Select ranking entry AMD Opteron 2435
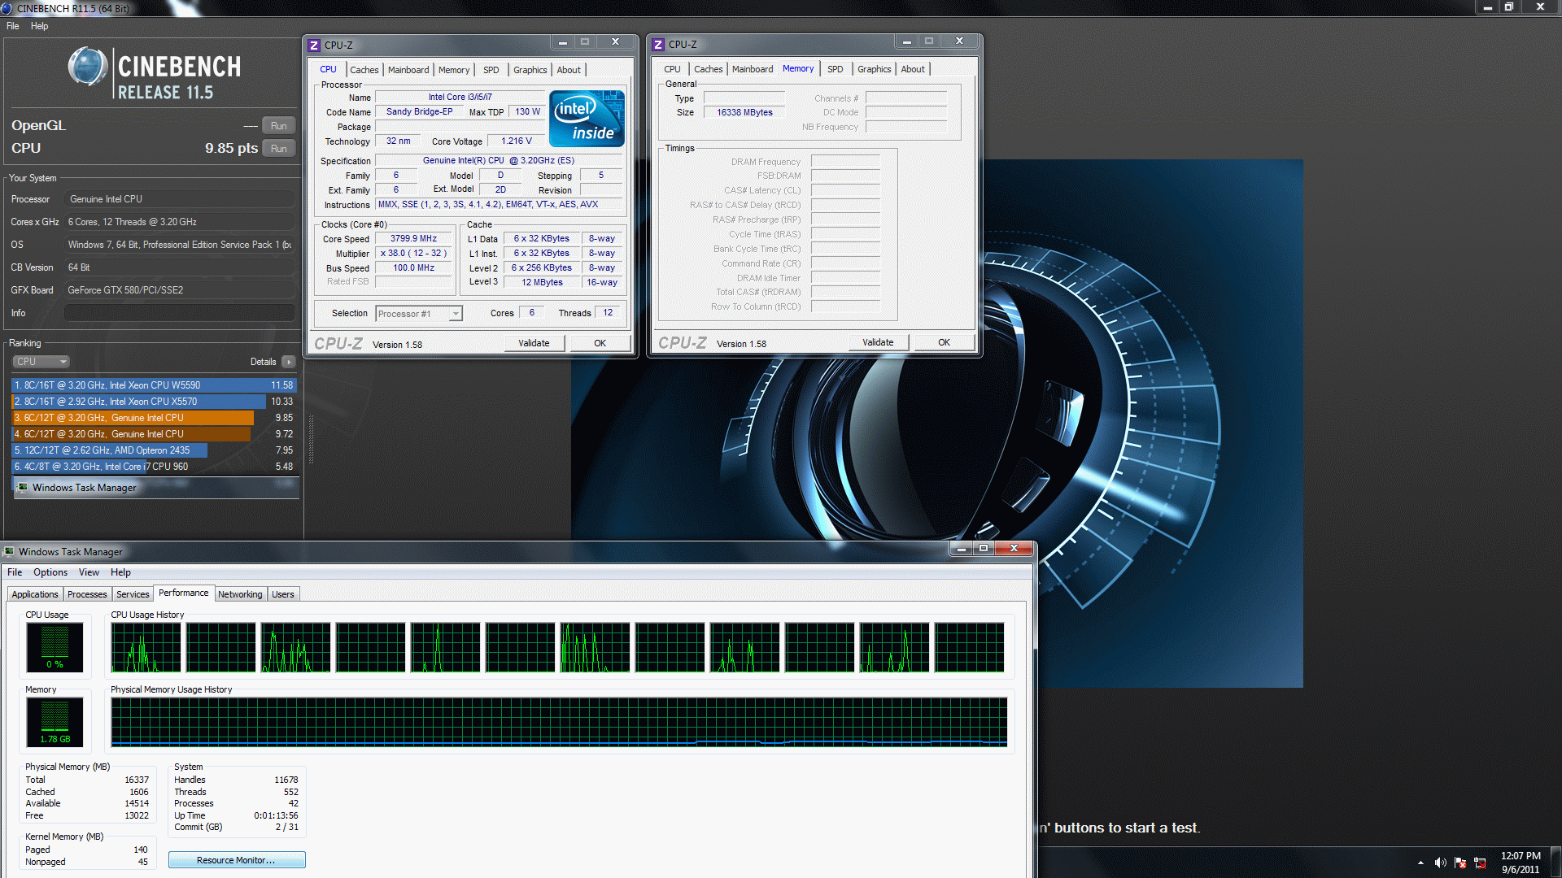 (154, 450)
